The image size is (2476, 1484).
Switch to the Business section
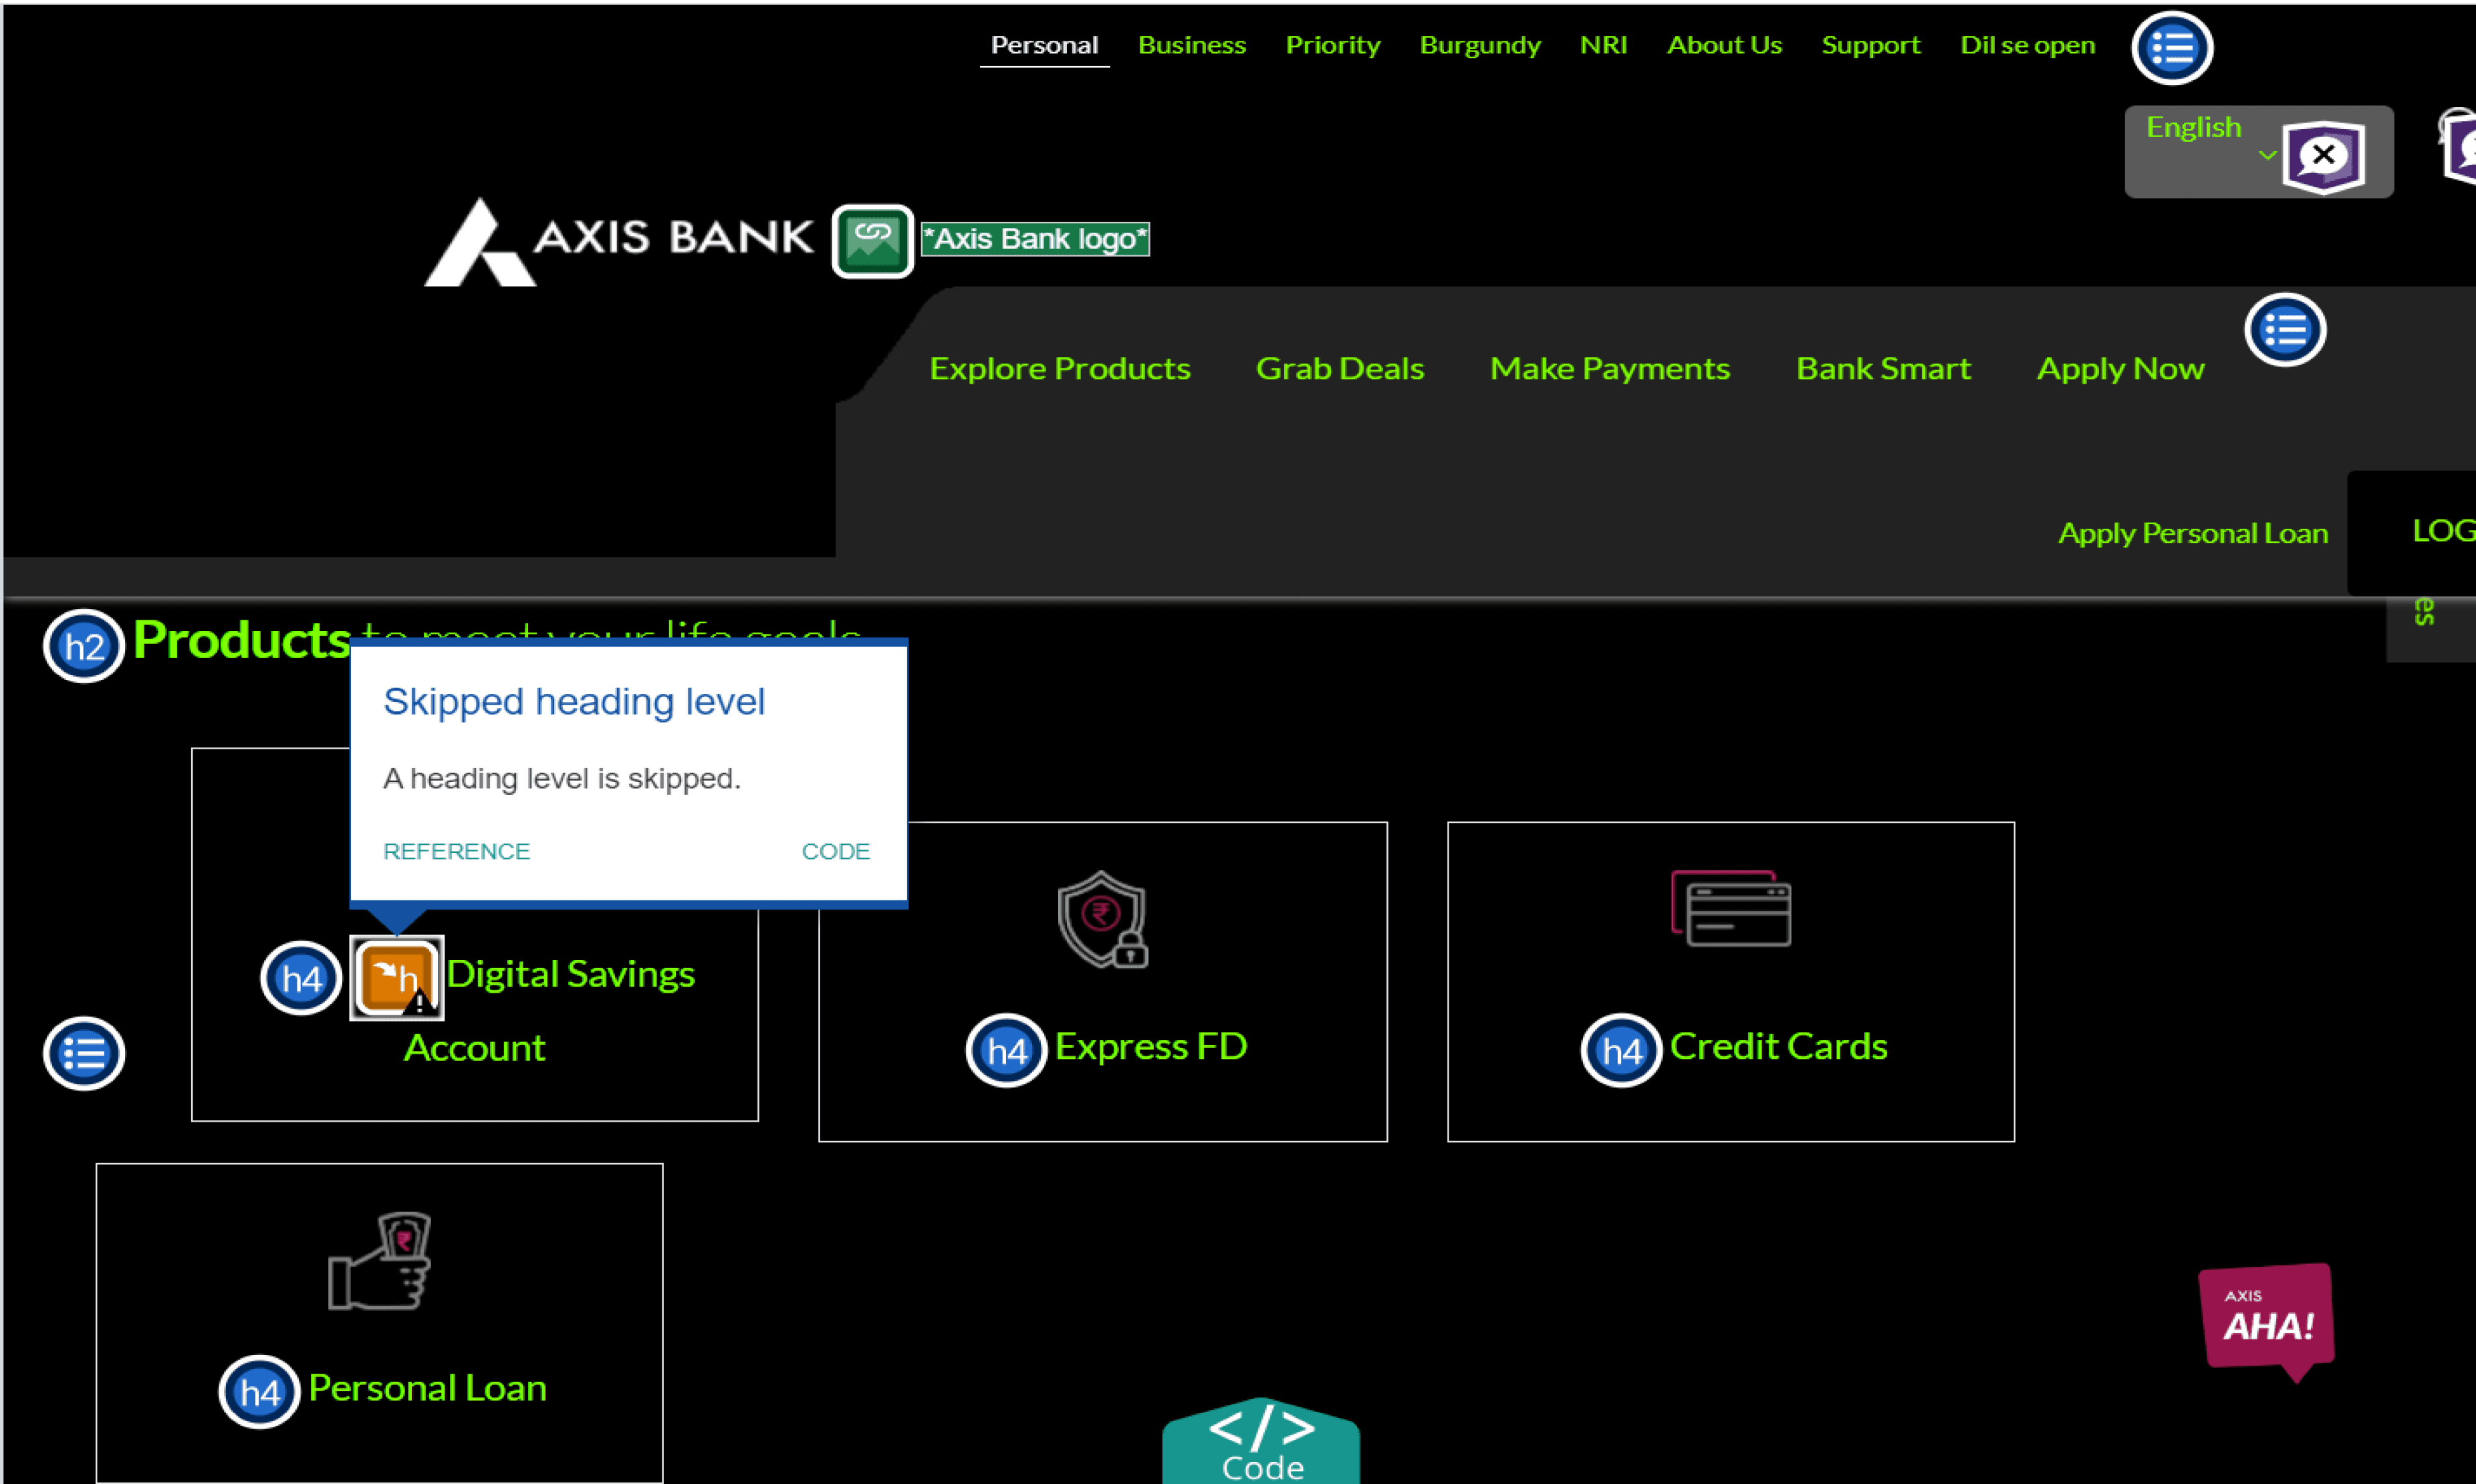click(1192, 45)
